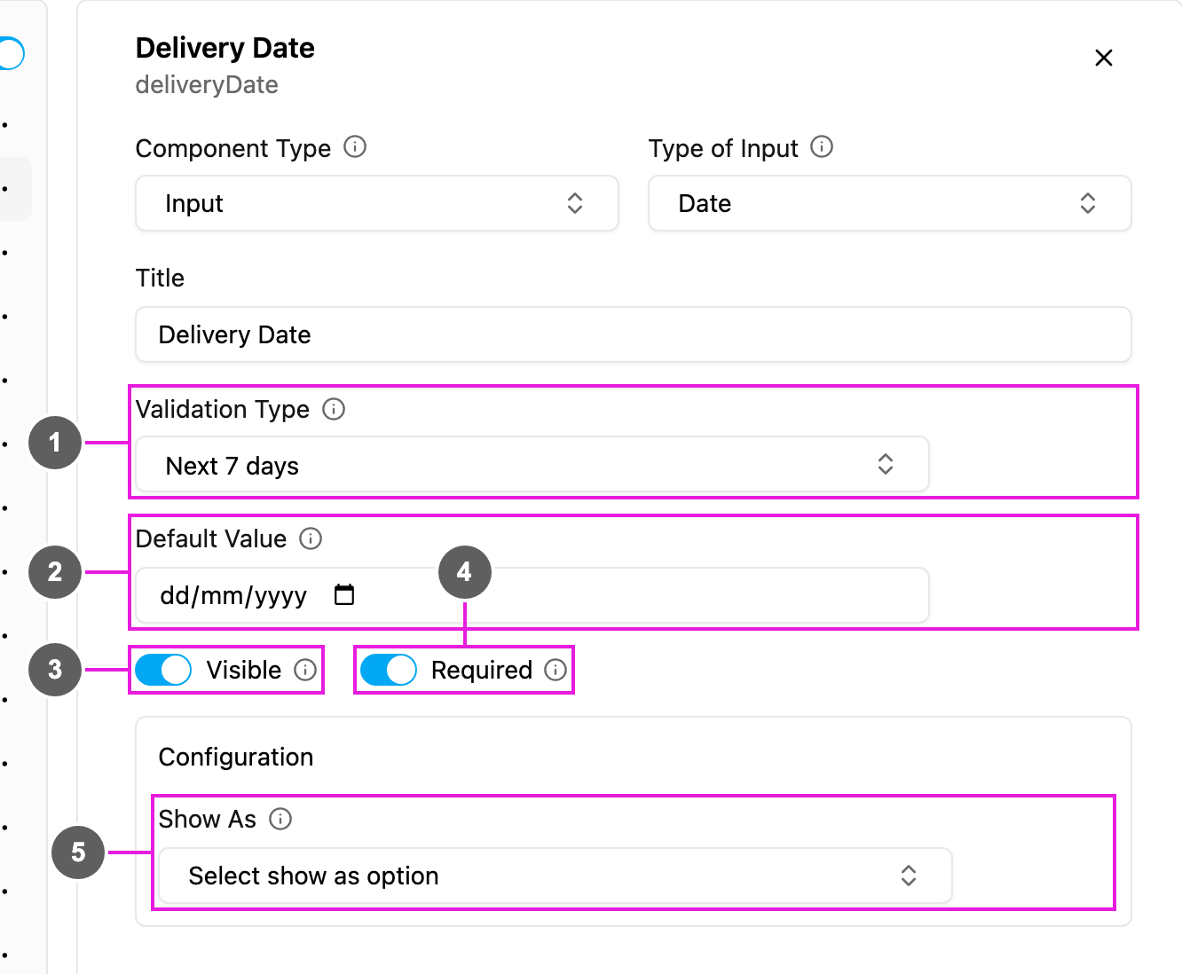This screenshot has height=974, width=1182.
Task: Click the Component Type label
Action: click(233, 148)
